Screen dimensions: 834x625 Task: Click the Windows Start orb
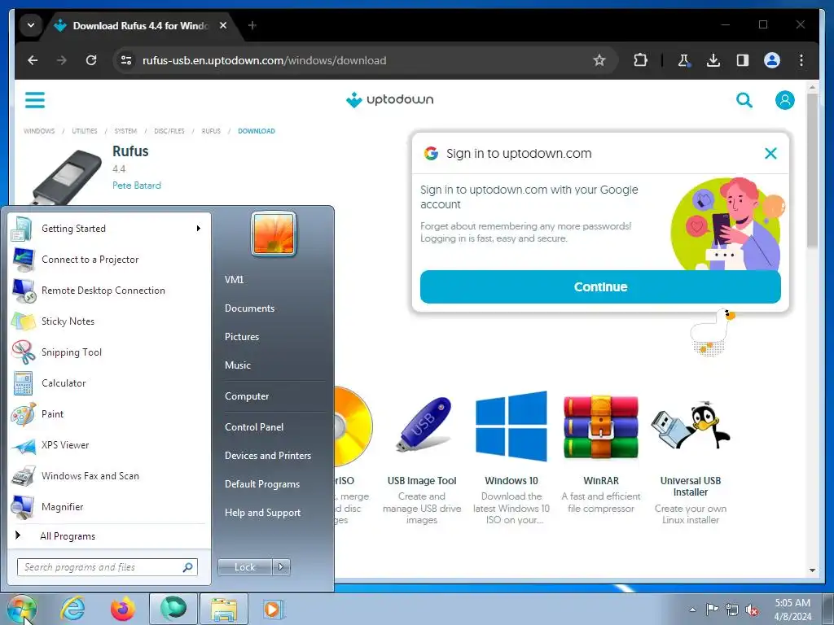click(x=22, y=609)
